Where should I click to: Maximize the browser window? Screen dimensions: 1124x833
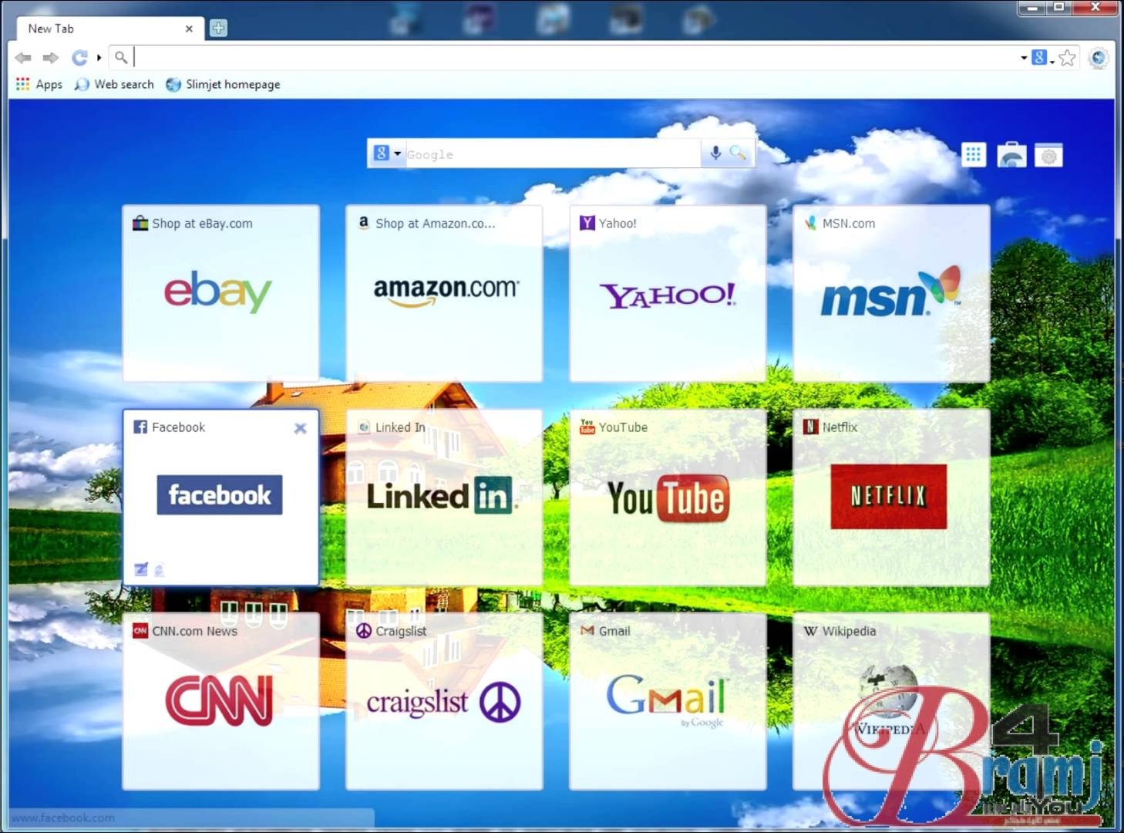point(1059,8)
